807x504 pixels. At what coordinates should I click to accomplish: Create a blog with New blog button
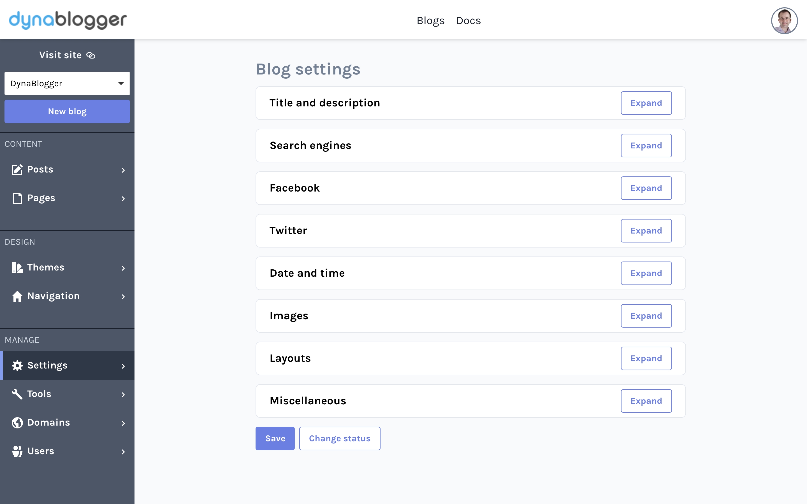pyautogui.click(x=67, y=111)
